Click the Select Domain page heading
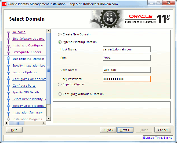This screenshot has height=143, width=177. [27, 19]
